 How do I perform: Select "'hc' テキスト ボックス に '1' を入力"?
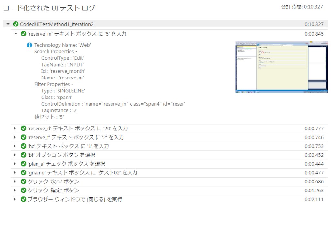point(68,146)
